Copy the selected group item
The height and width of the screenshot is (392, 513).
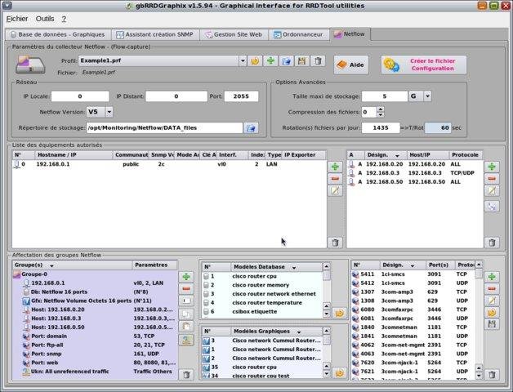pyautogui.click(x=186, y=314)
